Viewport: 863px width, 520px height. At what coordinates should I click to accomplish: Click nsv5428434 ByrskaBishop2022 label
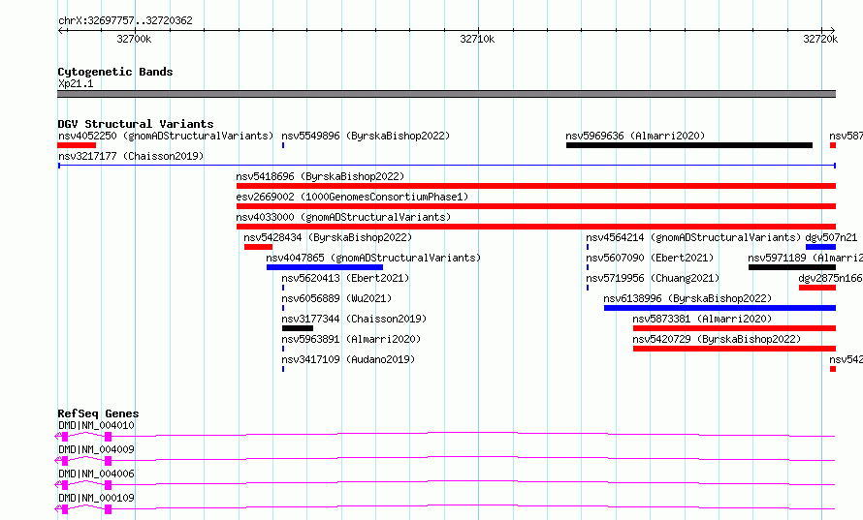click(x=328, y=237)
